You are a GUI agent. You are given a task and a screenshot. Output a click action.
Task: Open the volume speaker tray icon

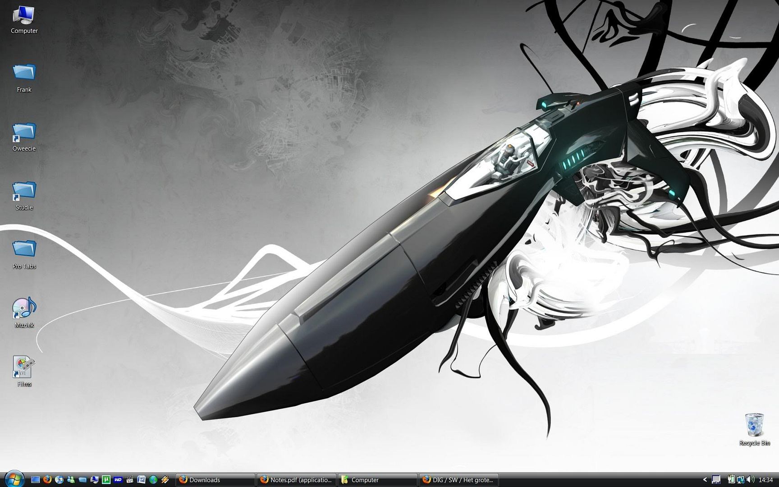point(750,479)
